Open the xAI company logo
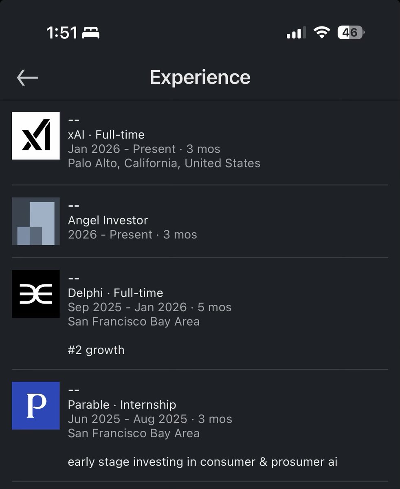 [x=36, y=136]
